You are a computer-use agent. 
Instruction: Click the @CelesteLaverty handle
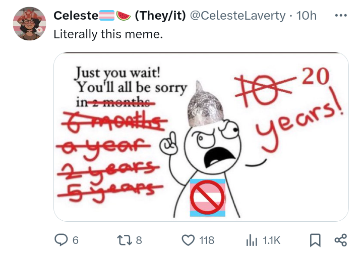[x=236, y=16]
